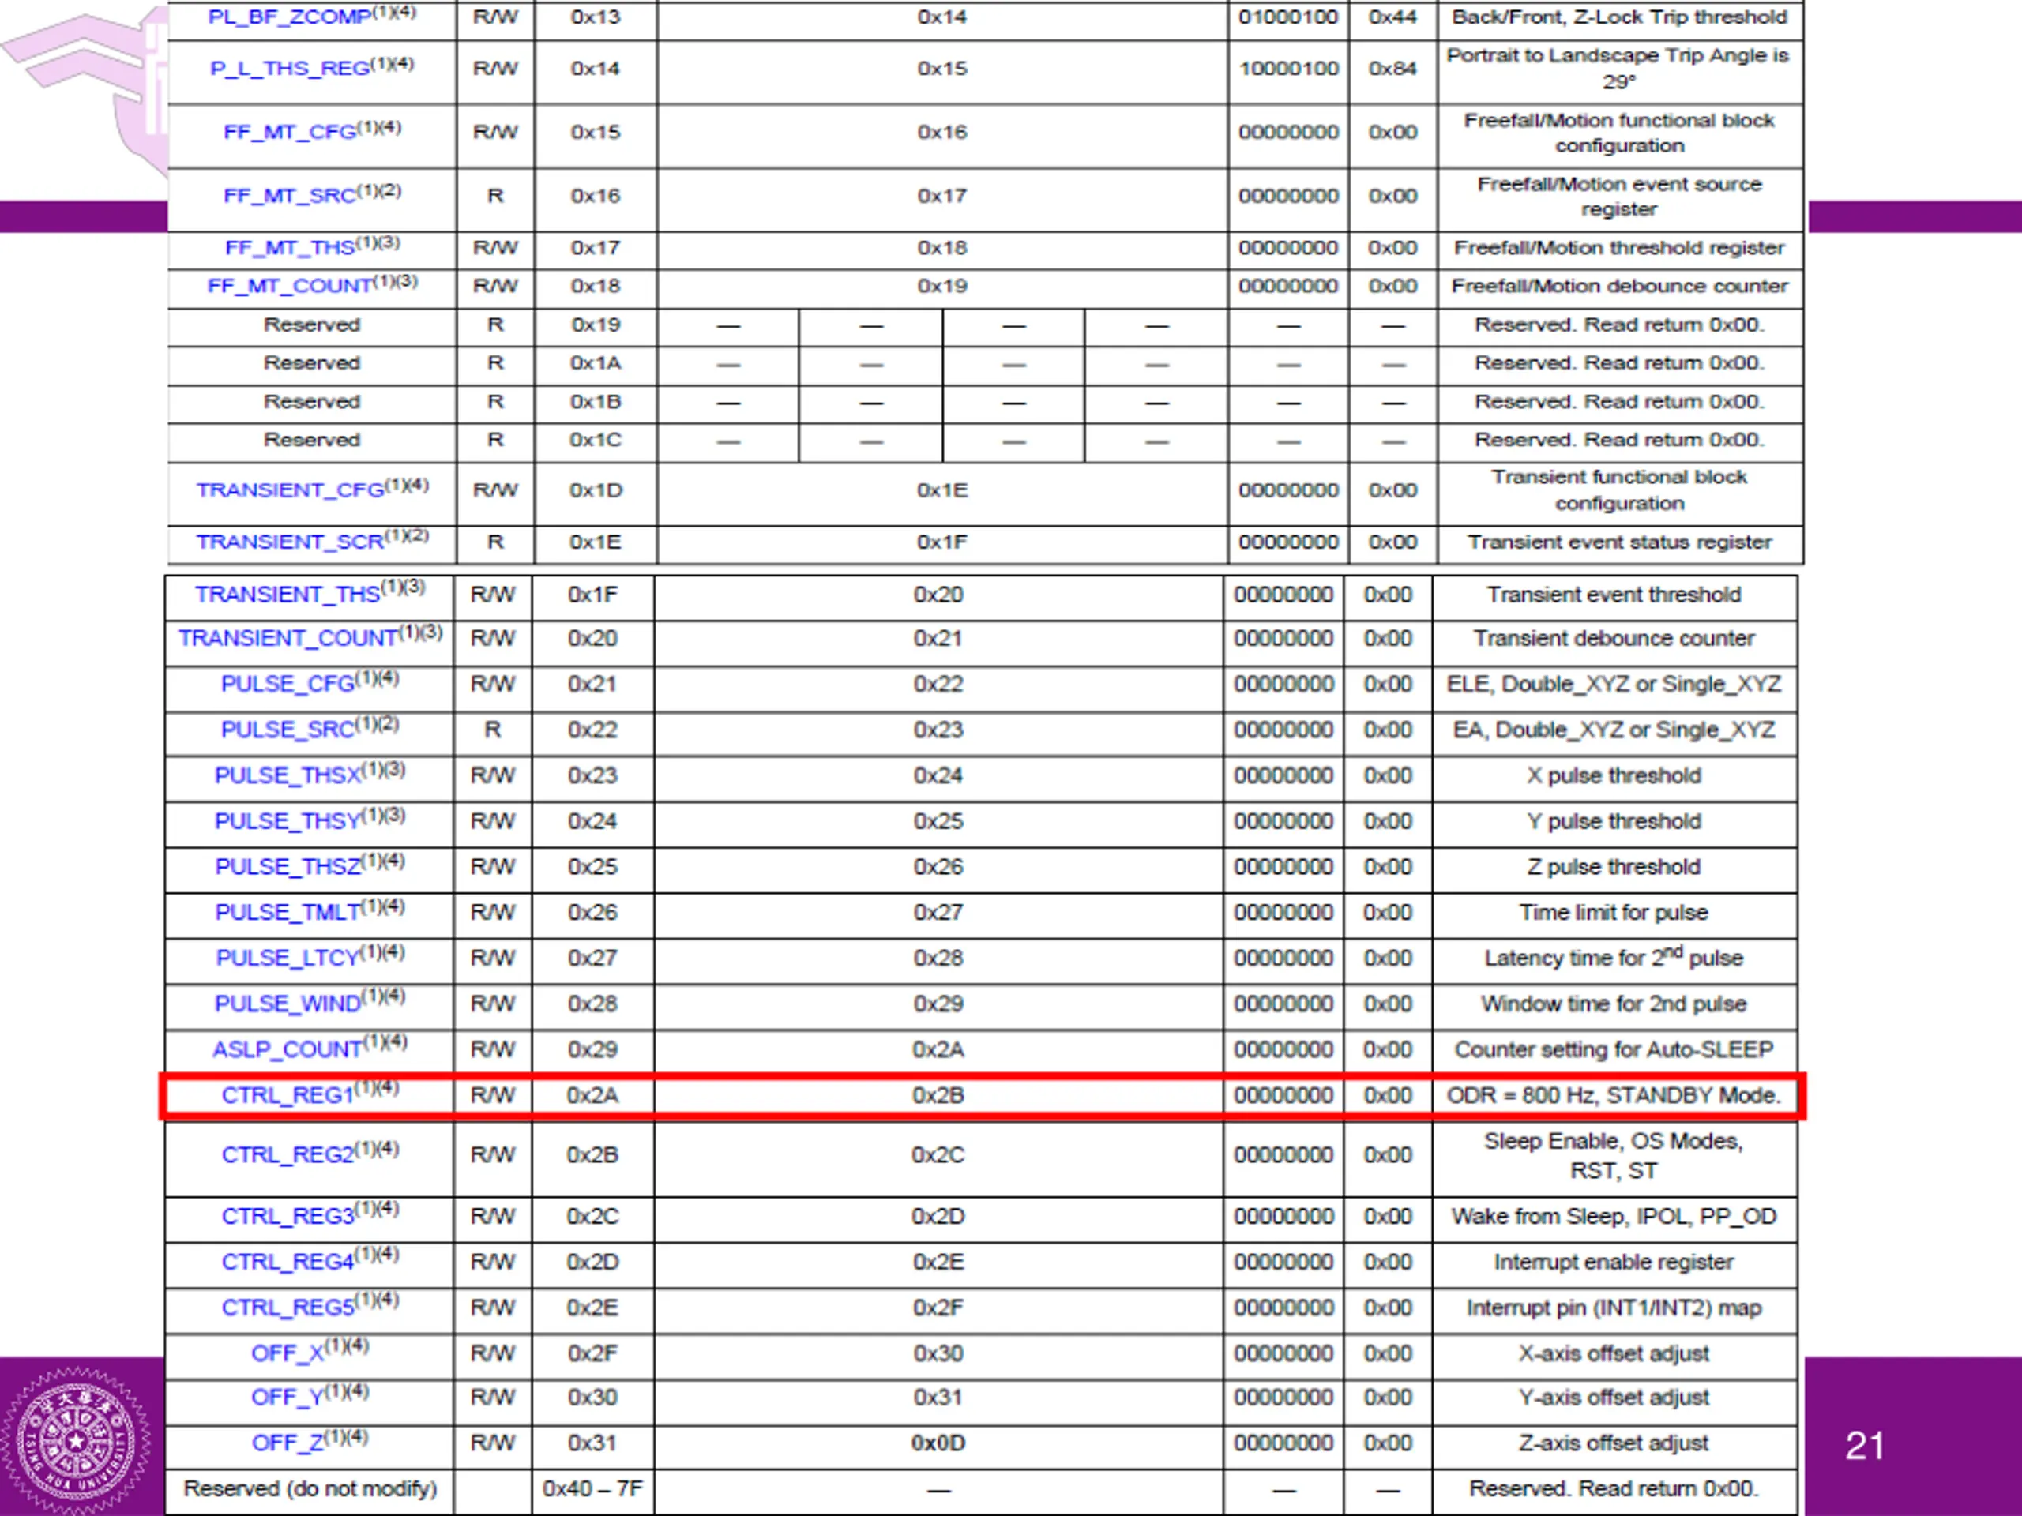Click the 0x40 – 7F reserved address cell

coord(592,1488)
